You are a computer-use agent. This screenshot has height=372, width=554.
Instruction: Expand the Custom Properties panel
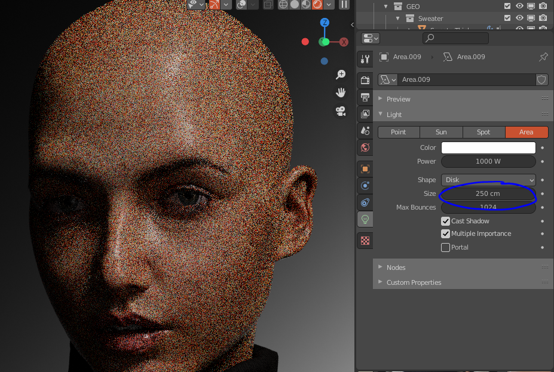[x=414, y=282]
